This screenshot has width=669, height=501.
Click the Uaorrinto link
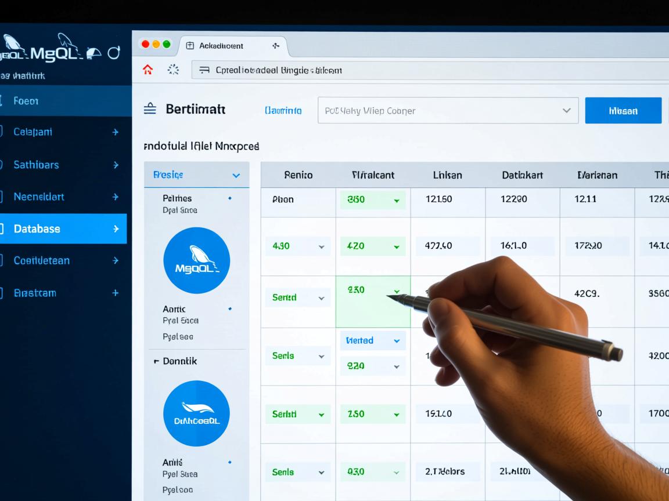pos(283,110)
